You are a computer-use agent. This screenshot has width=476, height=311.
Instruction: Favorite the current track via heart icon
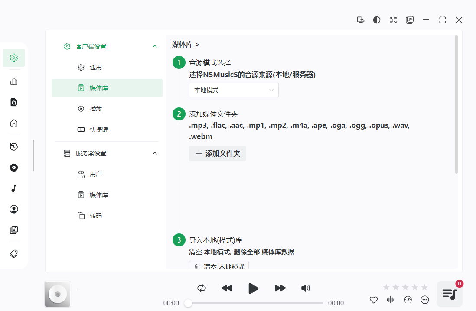coord(373,299)
